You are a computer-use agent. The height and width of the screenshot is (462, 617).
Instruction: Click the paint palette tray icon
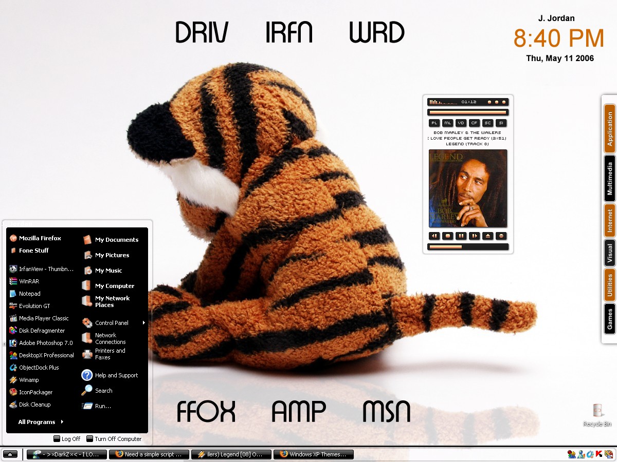(609, 454)
